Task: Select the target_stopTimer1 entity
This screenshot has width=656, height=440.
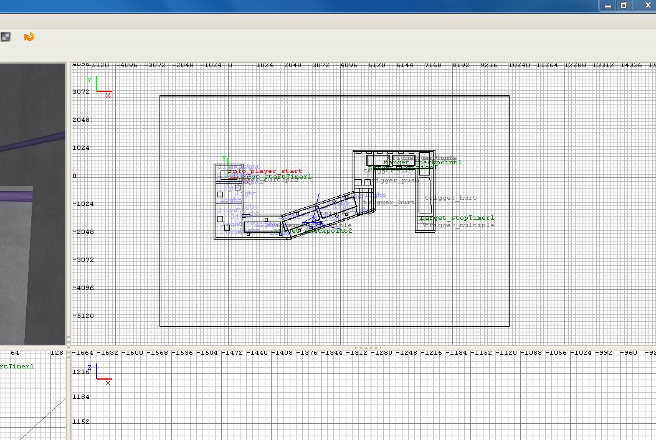Action: click(x=457, y=218)
